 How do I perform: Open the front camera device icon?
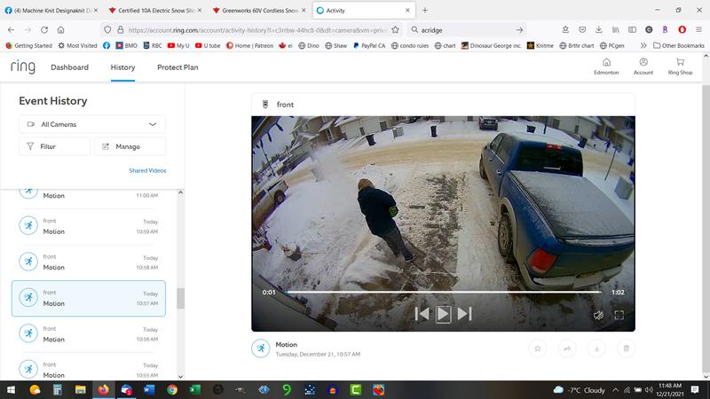[265, 105]
